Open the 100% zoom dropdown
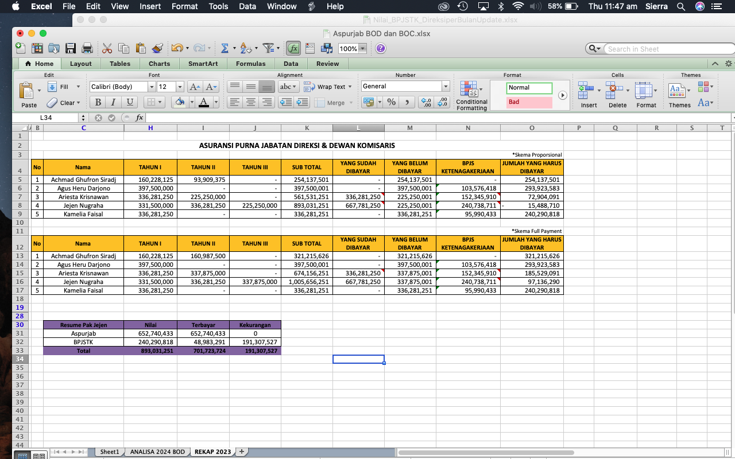This screenshot has height=459, width=735. [362, 49]
